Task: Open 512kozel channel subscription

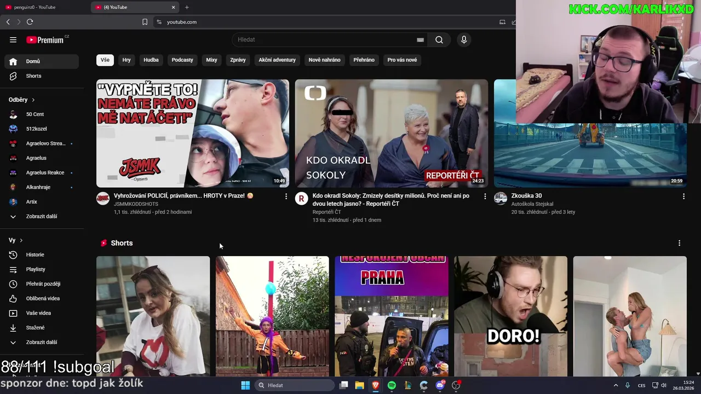Action: (x=42, y=129)
